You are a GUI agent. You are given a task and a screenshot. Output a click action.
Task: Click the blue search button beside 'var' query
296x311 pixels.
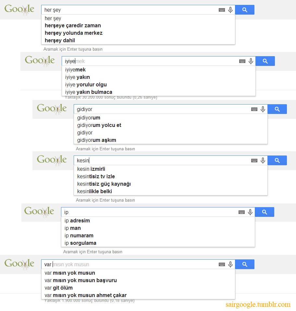pyautogui.click(x=245, y=264)
